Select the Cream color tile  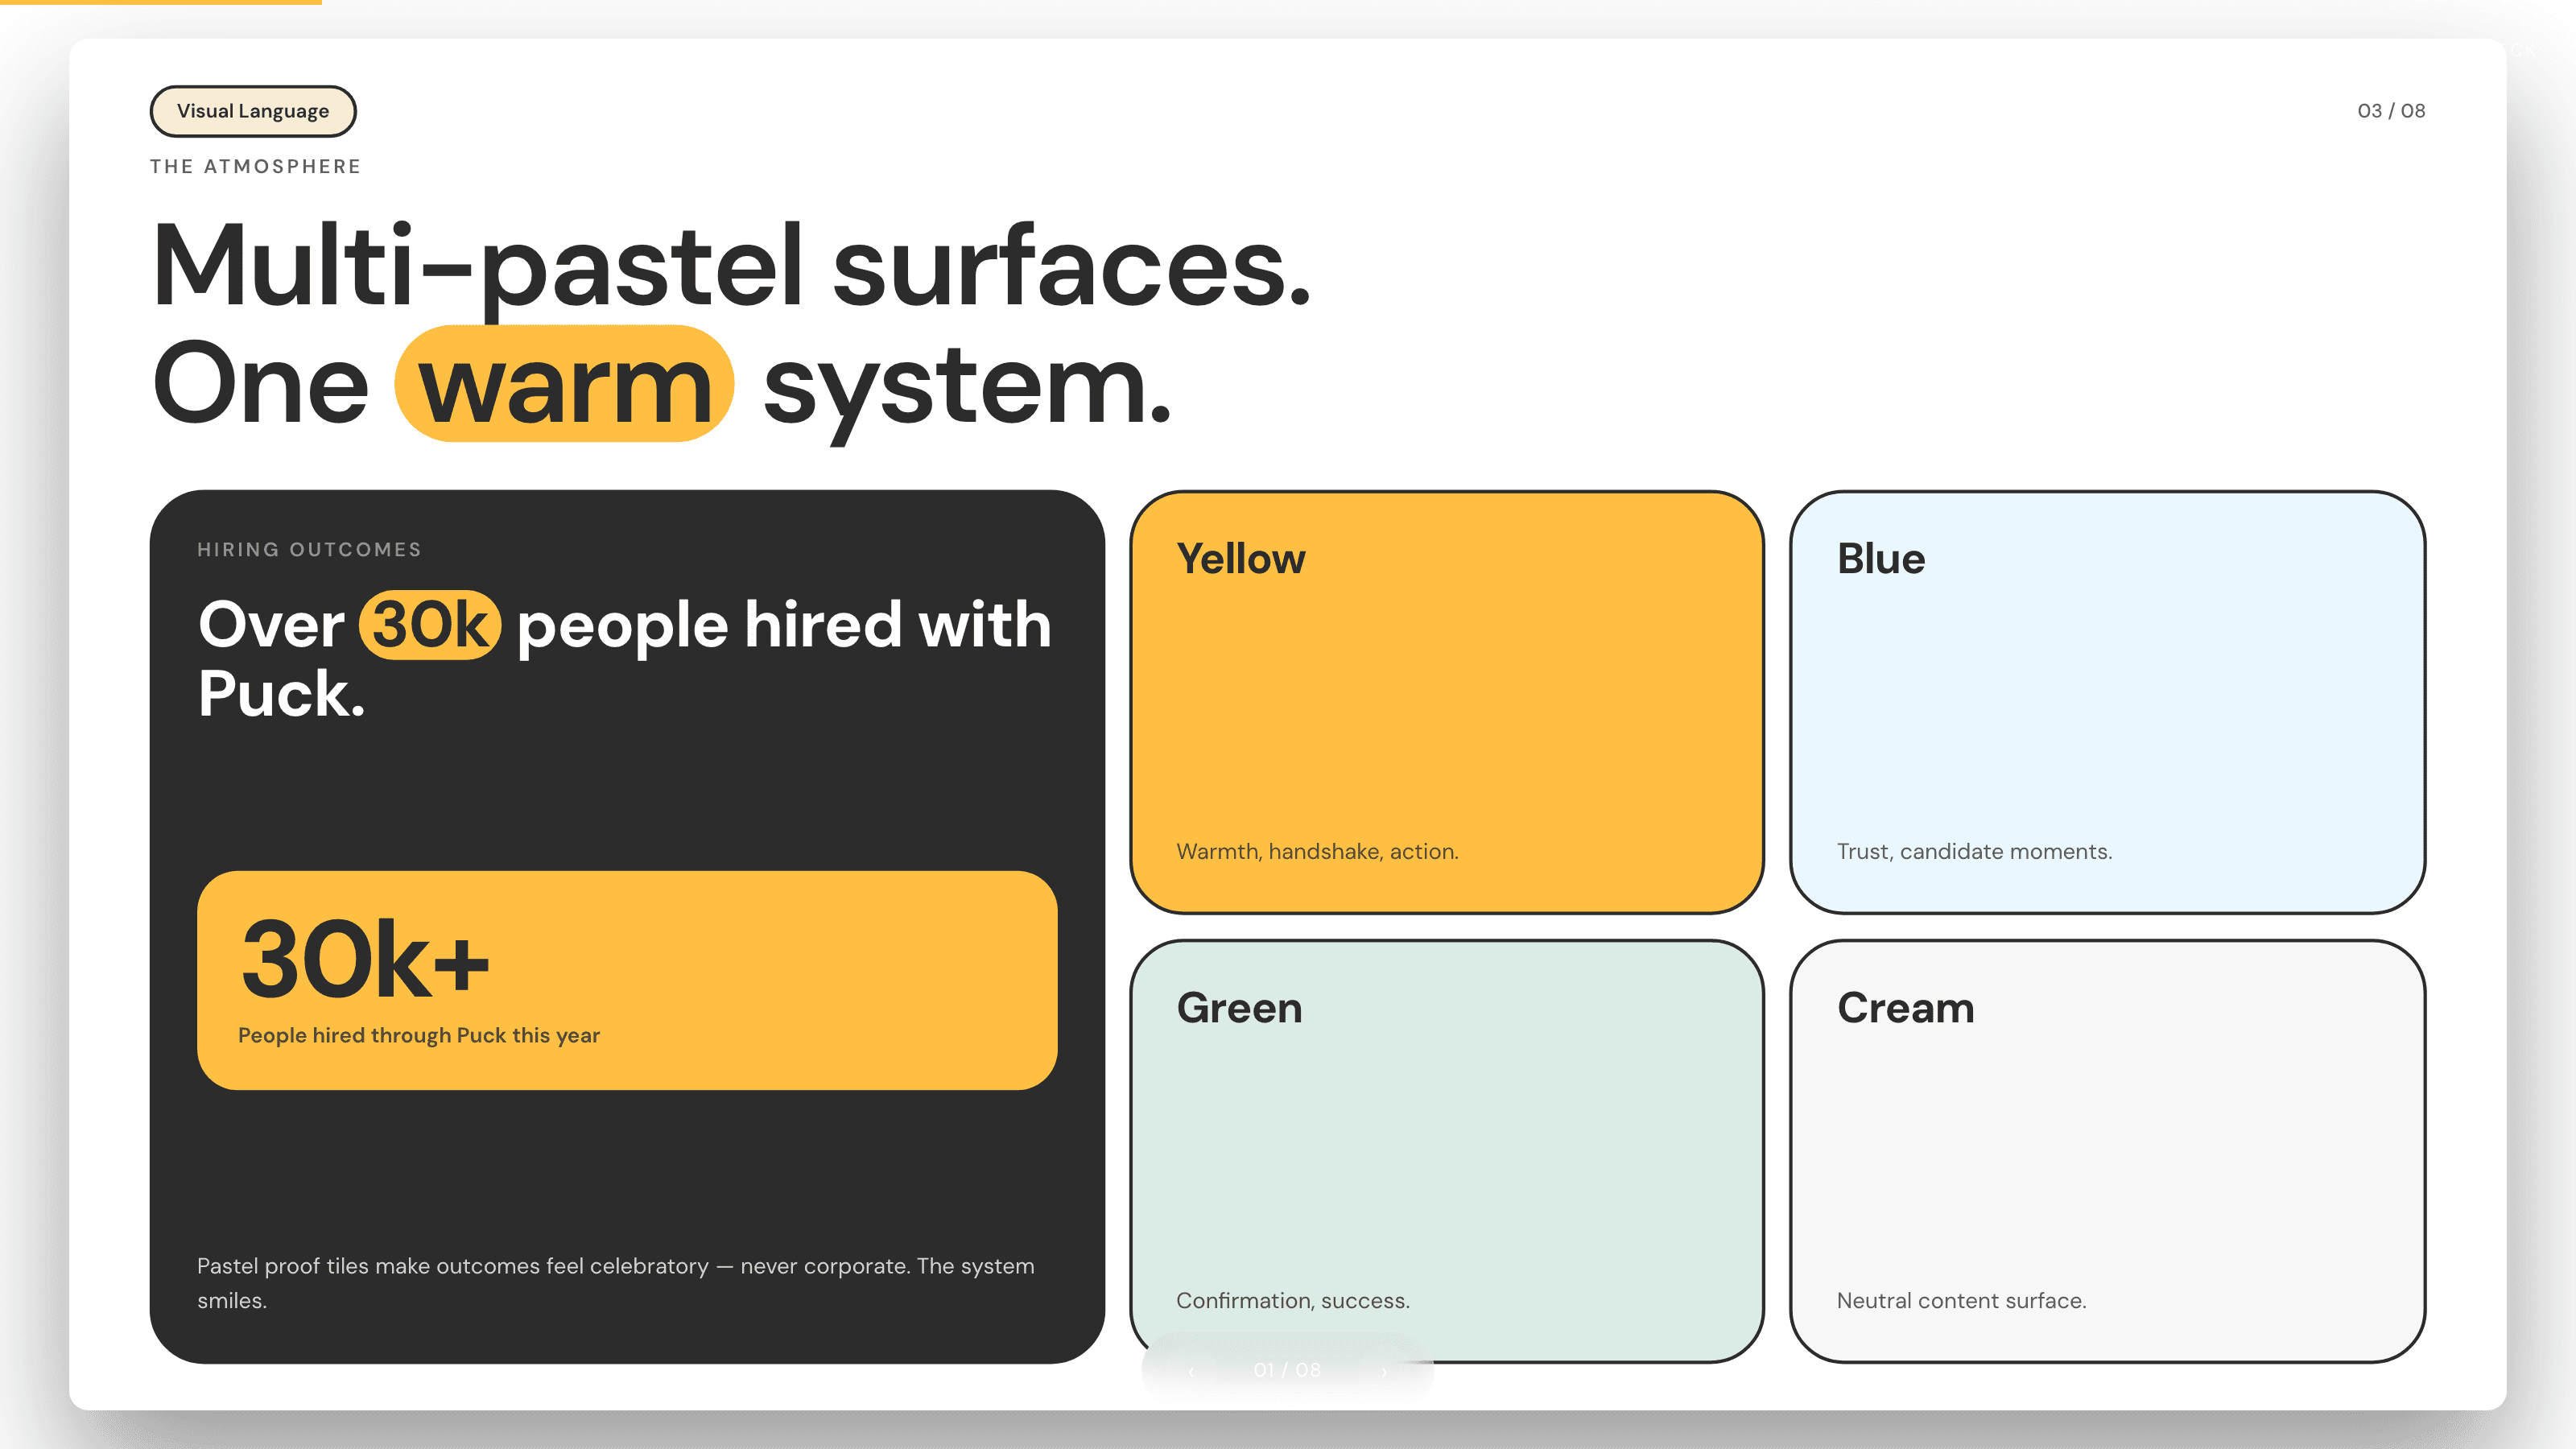[x=2107, y=1151]
